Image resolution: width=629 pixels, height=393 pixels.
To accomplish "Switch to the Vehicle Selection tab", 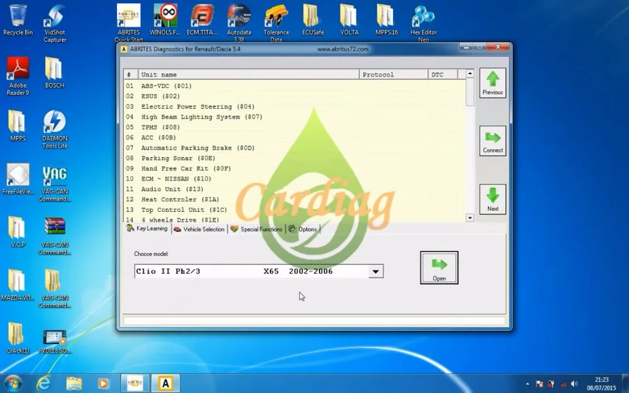I will point(199,229).
